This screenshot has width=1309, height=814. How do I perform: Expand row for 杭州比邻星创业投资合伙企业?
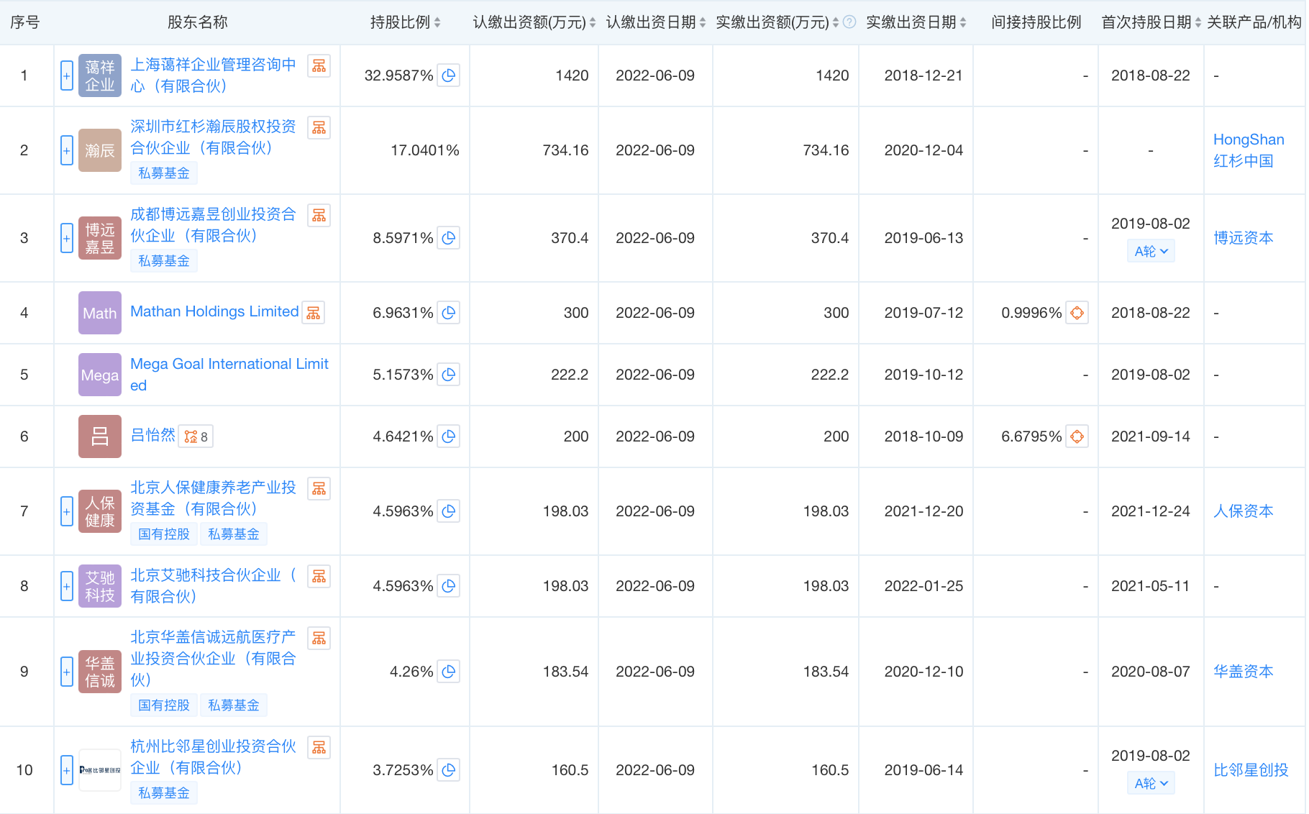coord(67,770)
